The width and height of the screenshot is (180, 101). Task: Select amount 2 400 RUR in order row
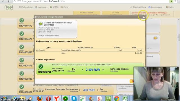(x=93, y=70)
